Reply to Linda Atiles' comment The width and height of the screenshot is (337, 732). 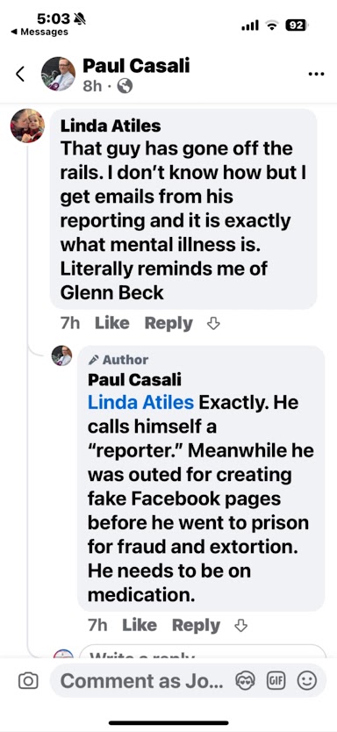coord(168,324)
